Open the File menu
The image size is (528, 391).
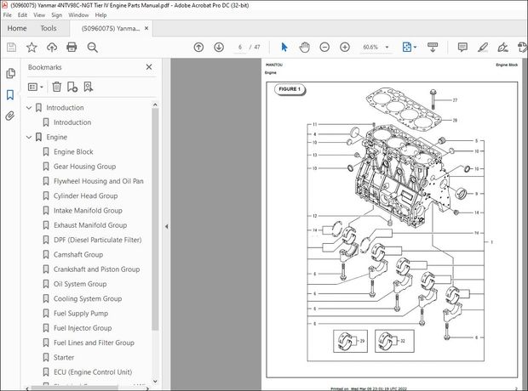(7, 15)
